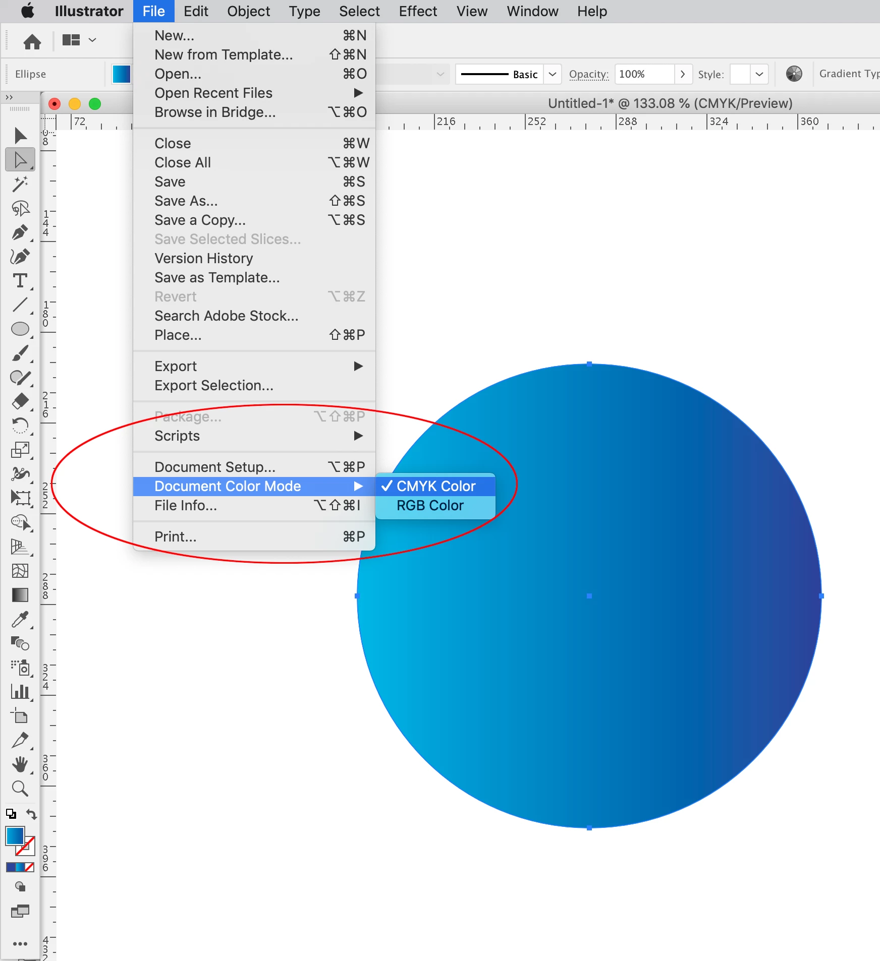Choose CMYK Color mode

pyautogui.click(x=435, y=486)
